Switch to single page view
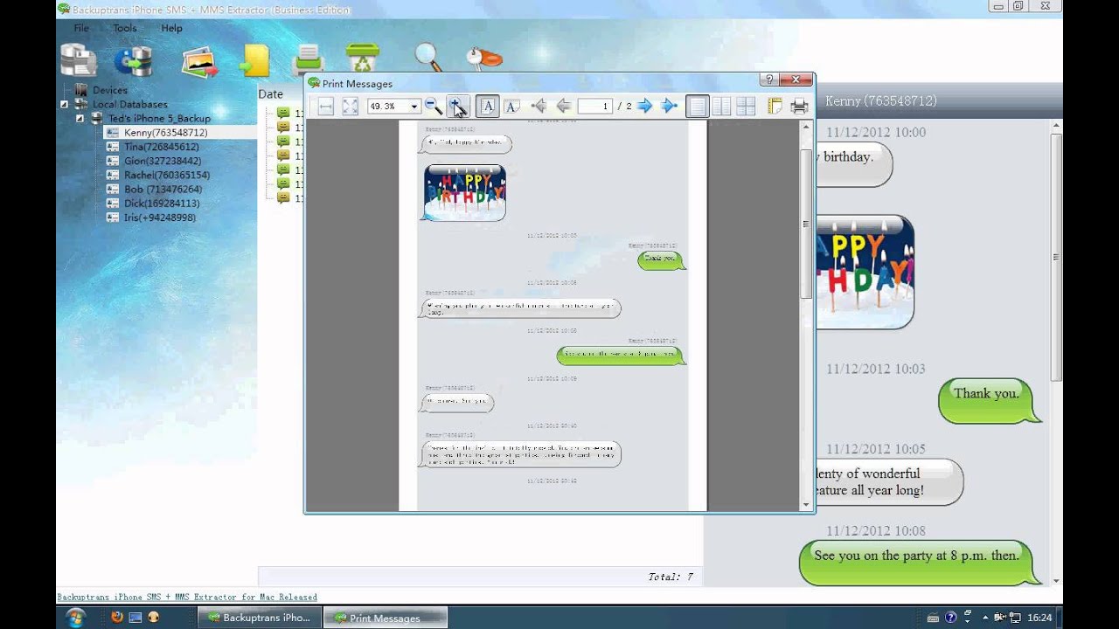The image size is (1119, 629). (x=697, y=107)
